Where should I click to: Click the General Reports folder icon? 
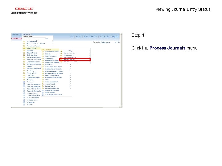click(x=43, y=84)
